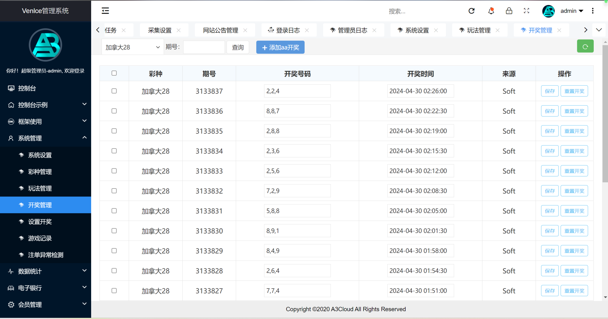Viewport: 608px width, 319px height.
Task: Click the 添加aa开奖 button
Action: coord(280,47)
